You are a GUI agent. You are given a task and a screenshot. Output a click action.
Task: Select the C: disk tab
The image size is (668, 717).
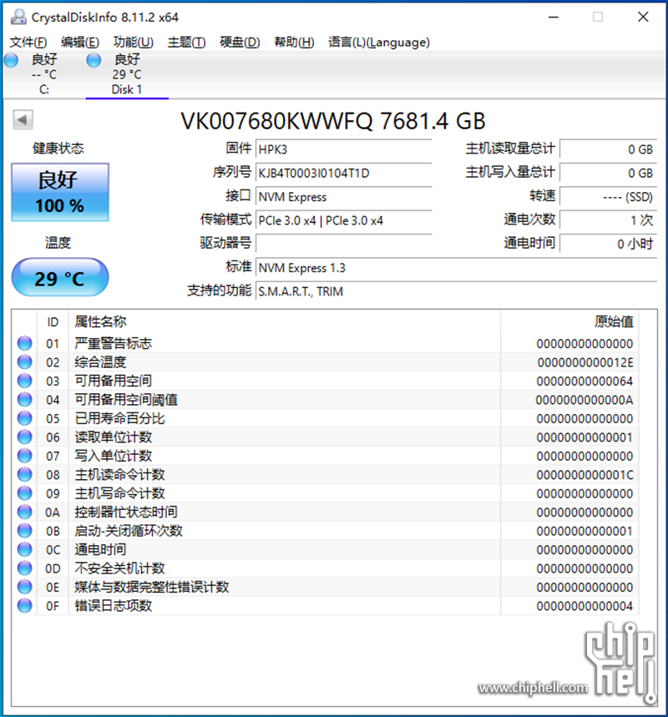(x=44, y=74)
